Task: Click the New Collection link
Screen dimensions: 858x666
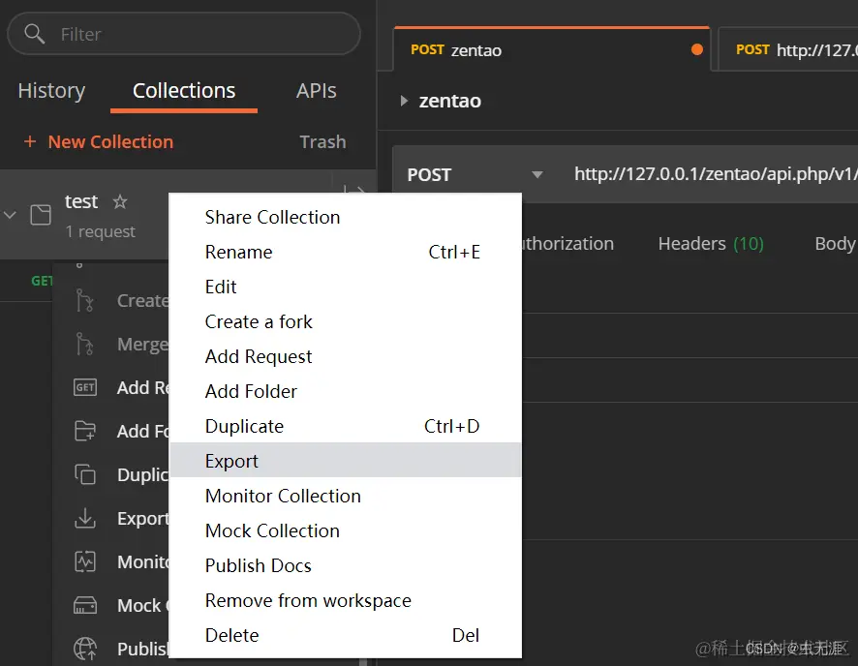Action: [110, 141]
